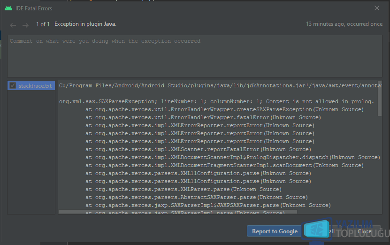This screenshot has width=390, height=245.
Task: Select the stacktrace.txt attachment row
Action: pyautogui.click(x=31, y=85)
